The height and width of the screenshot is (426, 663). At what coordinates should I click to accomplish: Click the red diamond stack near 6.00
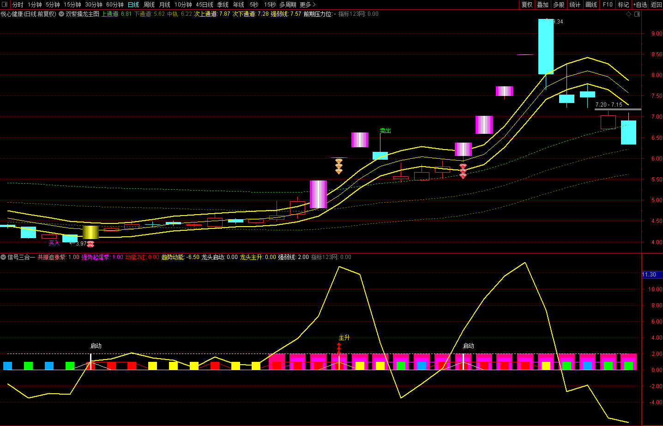[463, 171]
